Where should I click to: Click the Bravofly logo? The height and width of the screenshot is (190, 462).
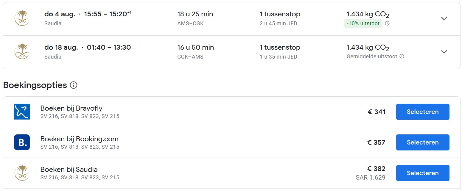click(22, 112)
